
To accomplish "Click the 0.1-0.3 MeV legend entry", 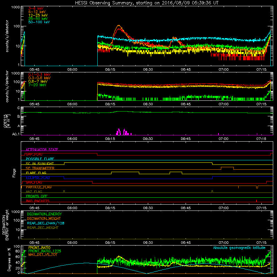I will 39,74.
